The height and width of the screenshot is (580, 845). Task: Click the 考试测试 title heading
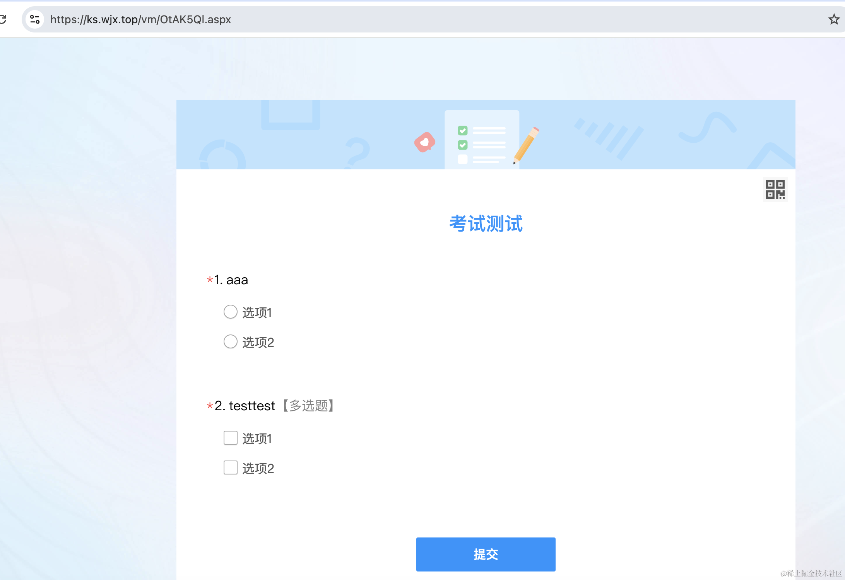[486, 223]
